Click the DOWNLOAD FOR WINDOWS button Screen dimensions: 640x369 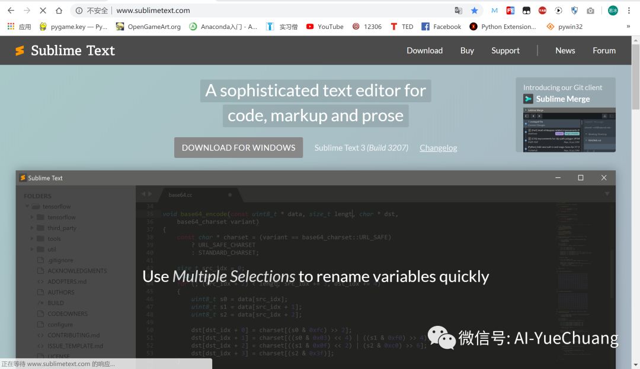click(x=238, y=147)
